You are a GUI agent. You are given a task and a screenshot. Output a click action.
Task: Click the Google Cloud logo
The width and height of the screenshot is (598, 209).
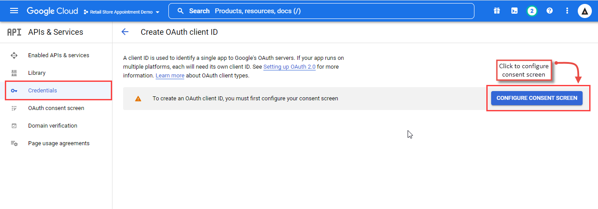click(52, 11)
